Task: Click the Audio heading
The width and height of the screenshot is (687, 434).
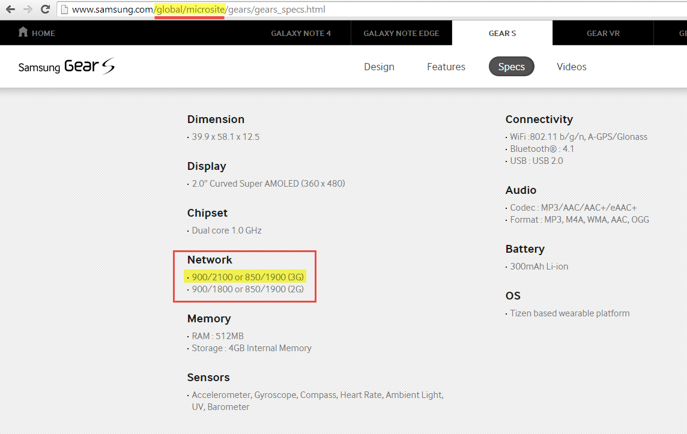Action: click(x=521, y=190)
